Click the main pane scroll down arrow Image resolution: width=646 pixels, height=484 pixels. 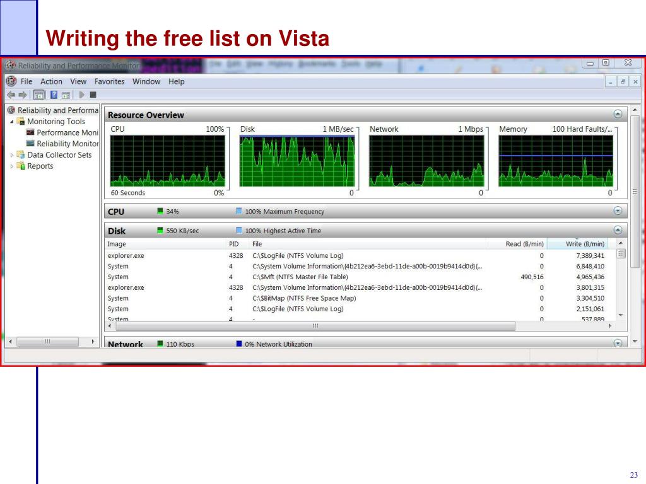click(635, 341)
